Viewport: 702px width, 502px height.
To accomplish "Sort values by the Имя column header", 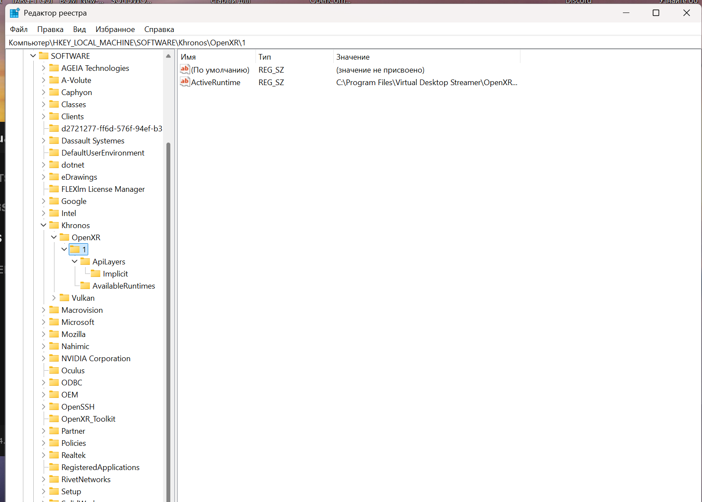I will (217, 57).
